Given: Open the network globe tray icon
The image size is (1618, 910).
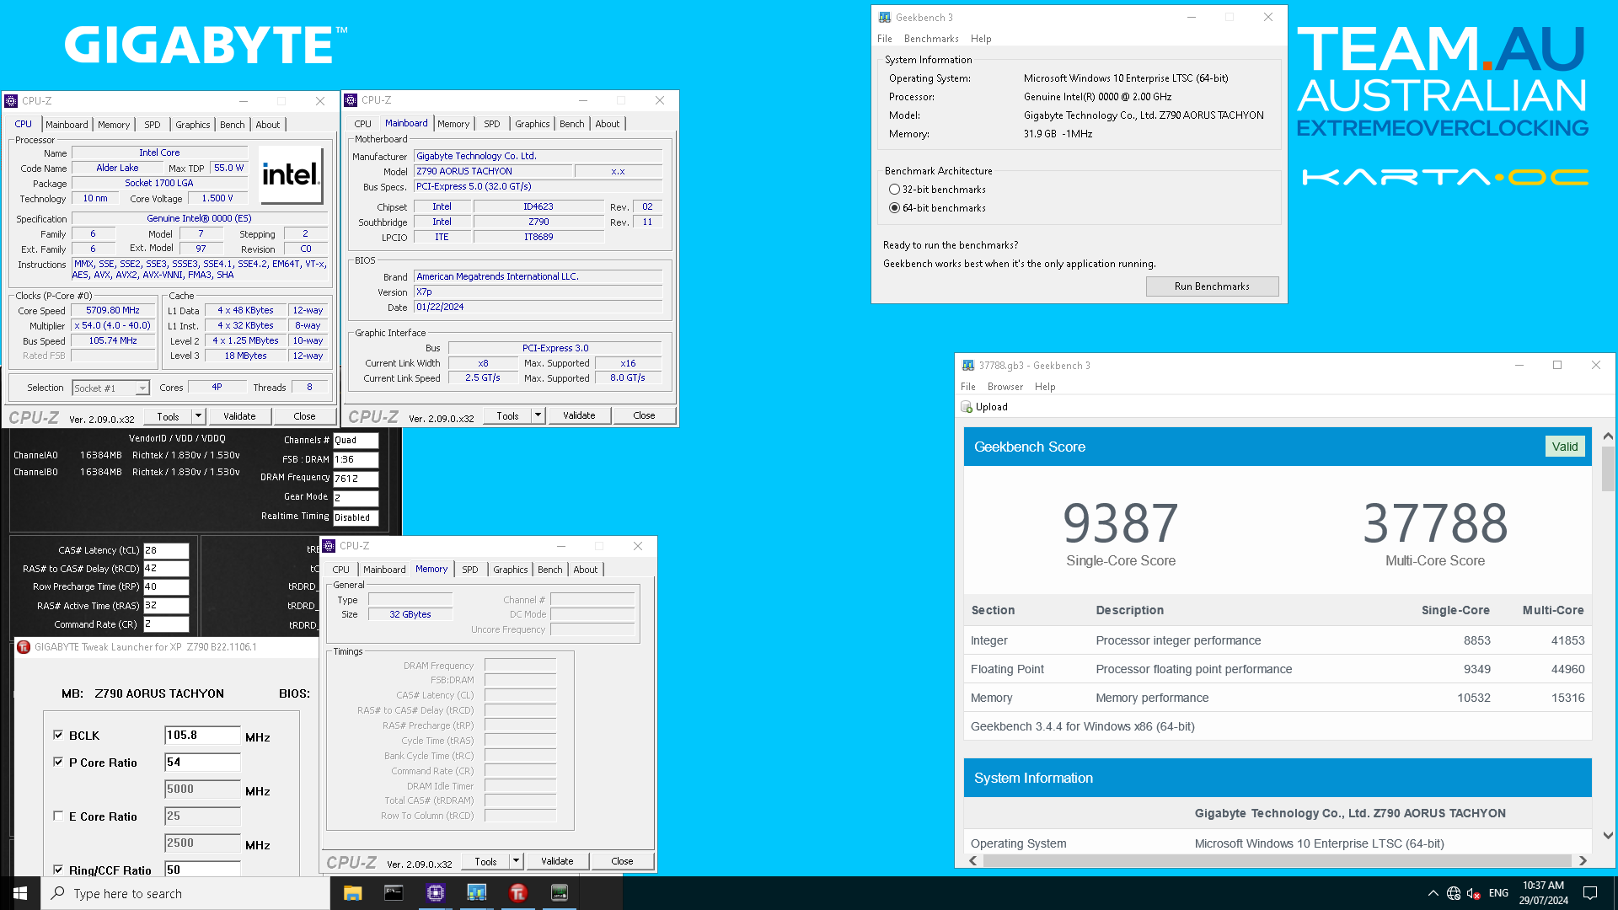Looking at the screenshot, I should pos(1454,893).
